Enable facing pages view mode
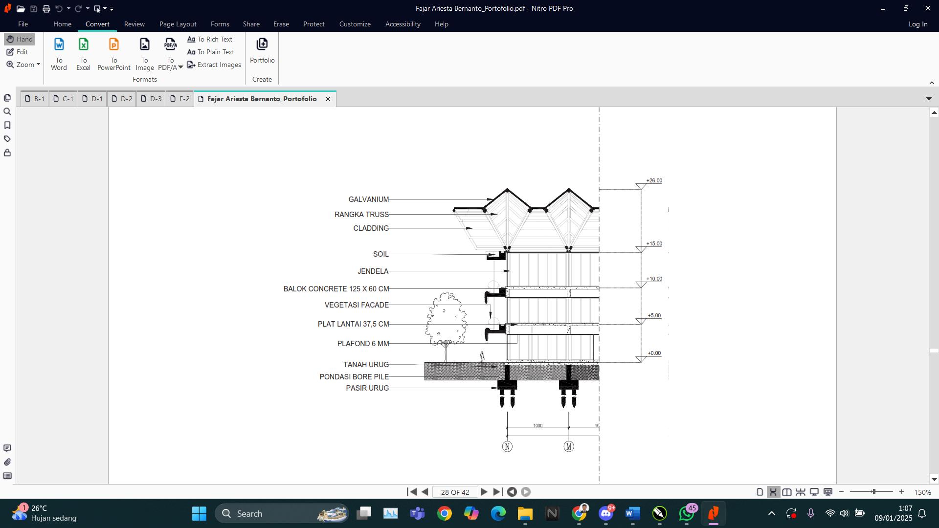939x528 pixels. click(x=787, y=492)
